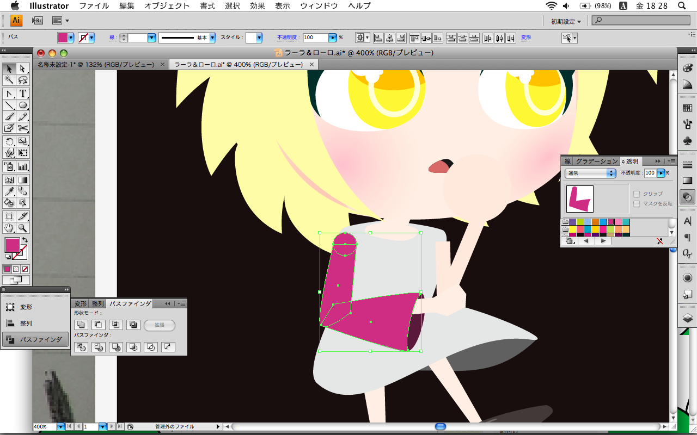Open 変形 from the collapsed panel list
This screenshot has height=435, width=697.
[35, 307]
